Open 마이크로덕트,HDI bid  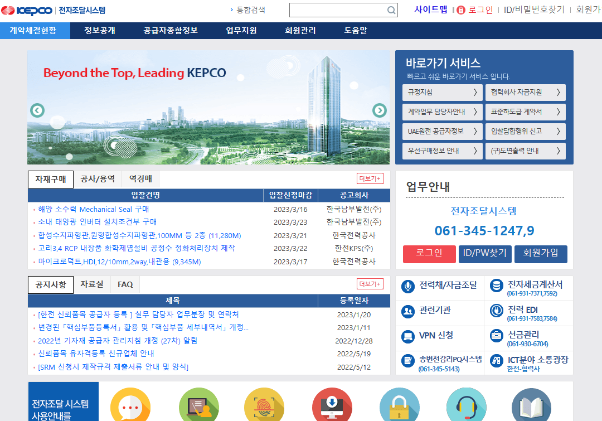coord(119,262)
